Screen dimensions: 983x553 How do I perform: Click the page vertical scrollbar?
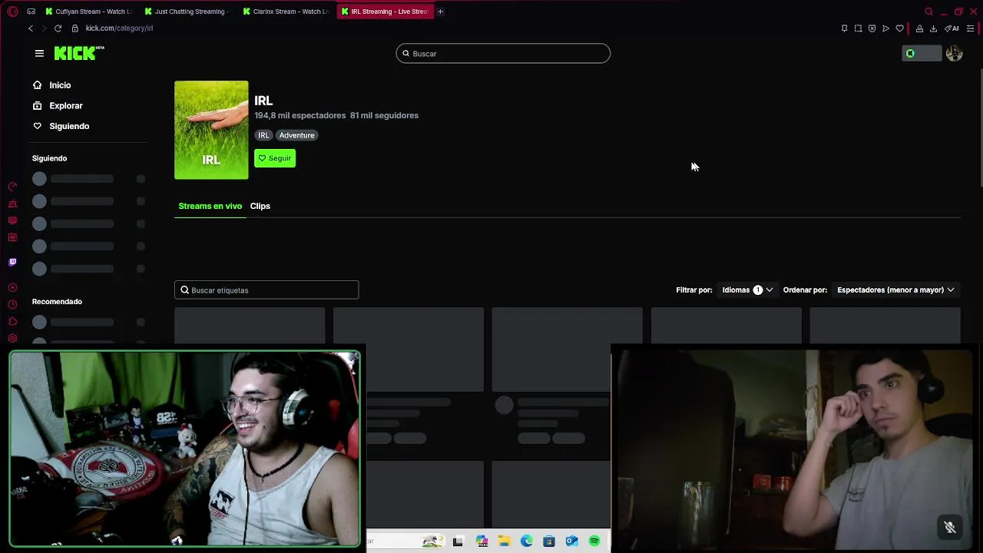(980, 127)
